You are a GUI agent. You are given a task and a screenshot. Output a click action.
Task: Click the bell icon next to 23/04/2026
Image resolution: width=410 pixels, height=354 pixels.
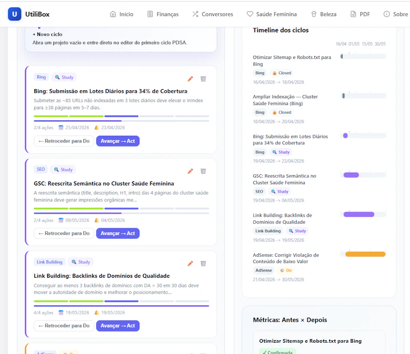click(97, 128)
